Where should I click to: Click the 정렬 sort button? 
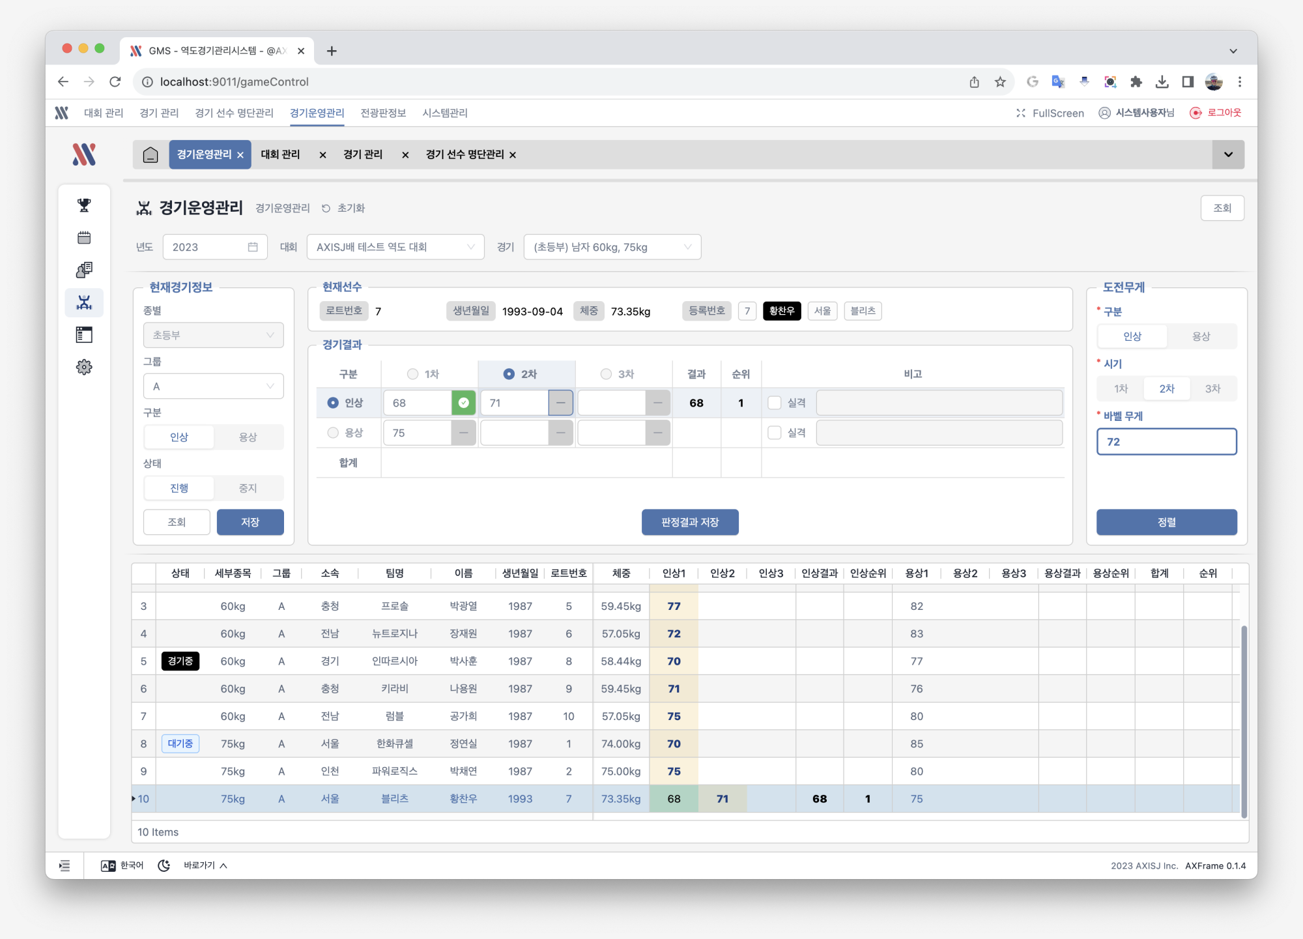point(1166,522)
